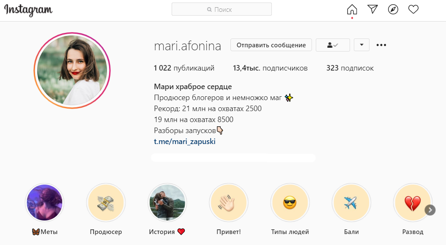Open the Бали airplane highlight

click(352, 203)
